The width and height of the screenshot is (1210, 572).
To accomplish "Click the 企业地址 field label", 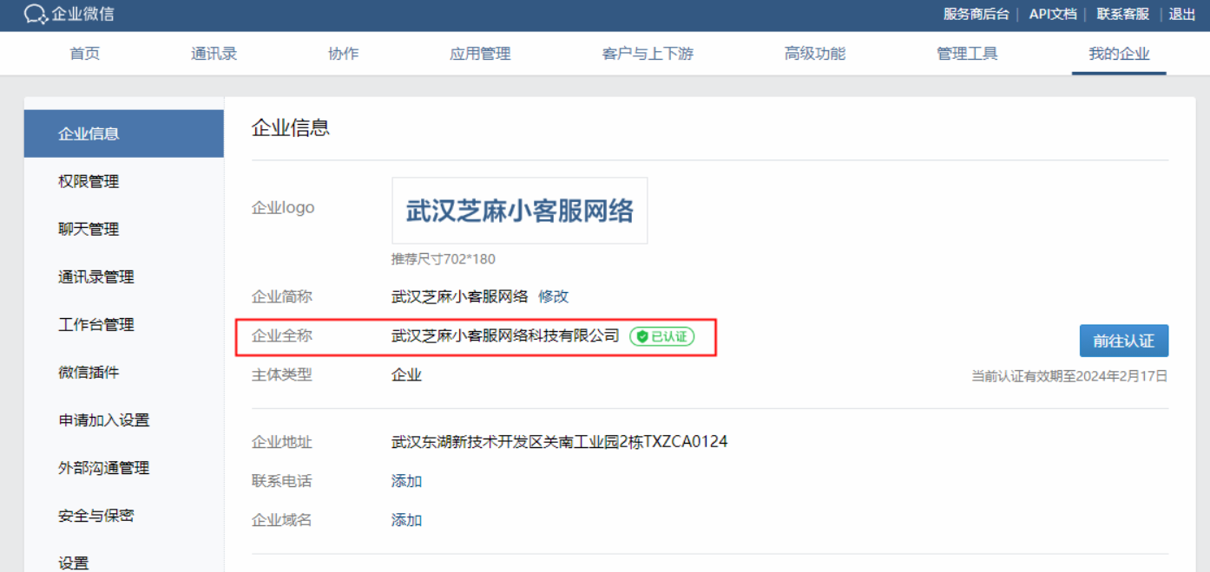I will coord(282,442).
